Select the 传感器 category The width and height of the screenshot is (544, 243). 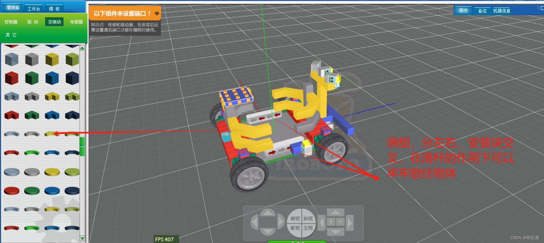click(76, 22)
